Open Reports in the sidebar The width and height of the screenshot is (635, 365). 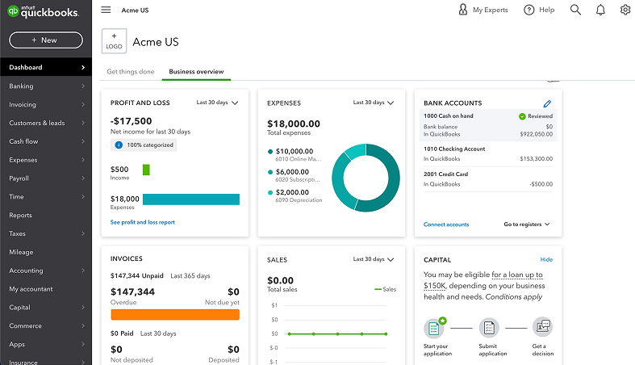(46, 215)
